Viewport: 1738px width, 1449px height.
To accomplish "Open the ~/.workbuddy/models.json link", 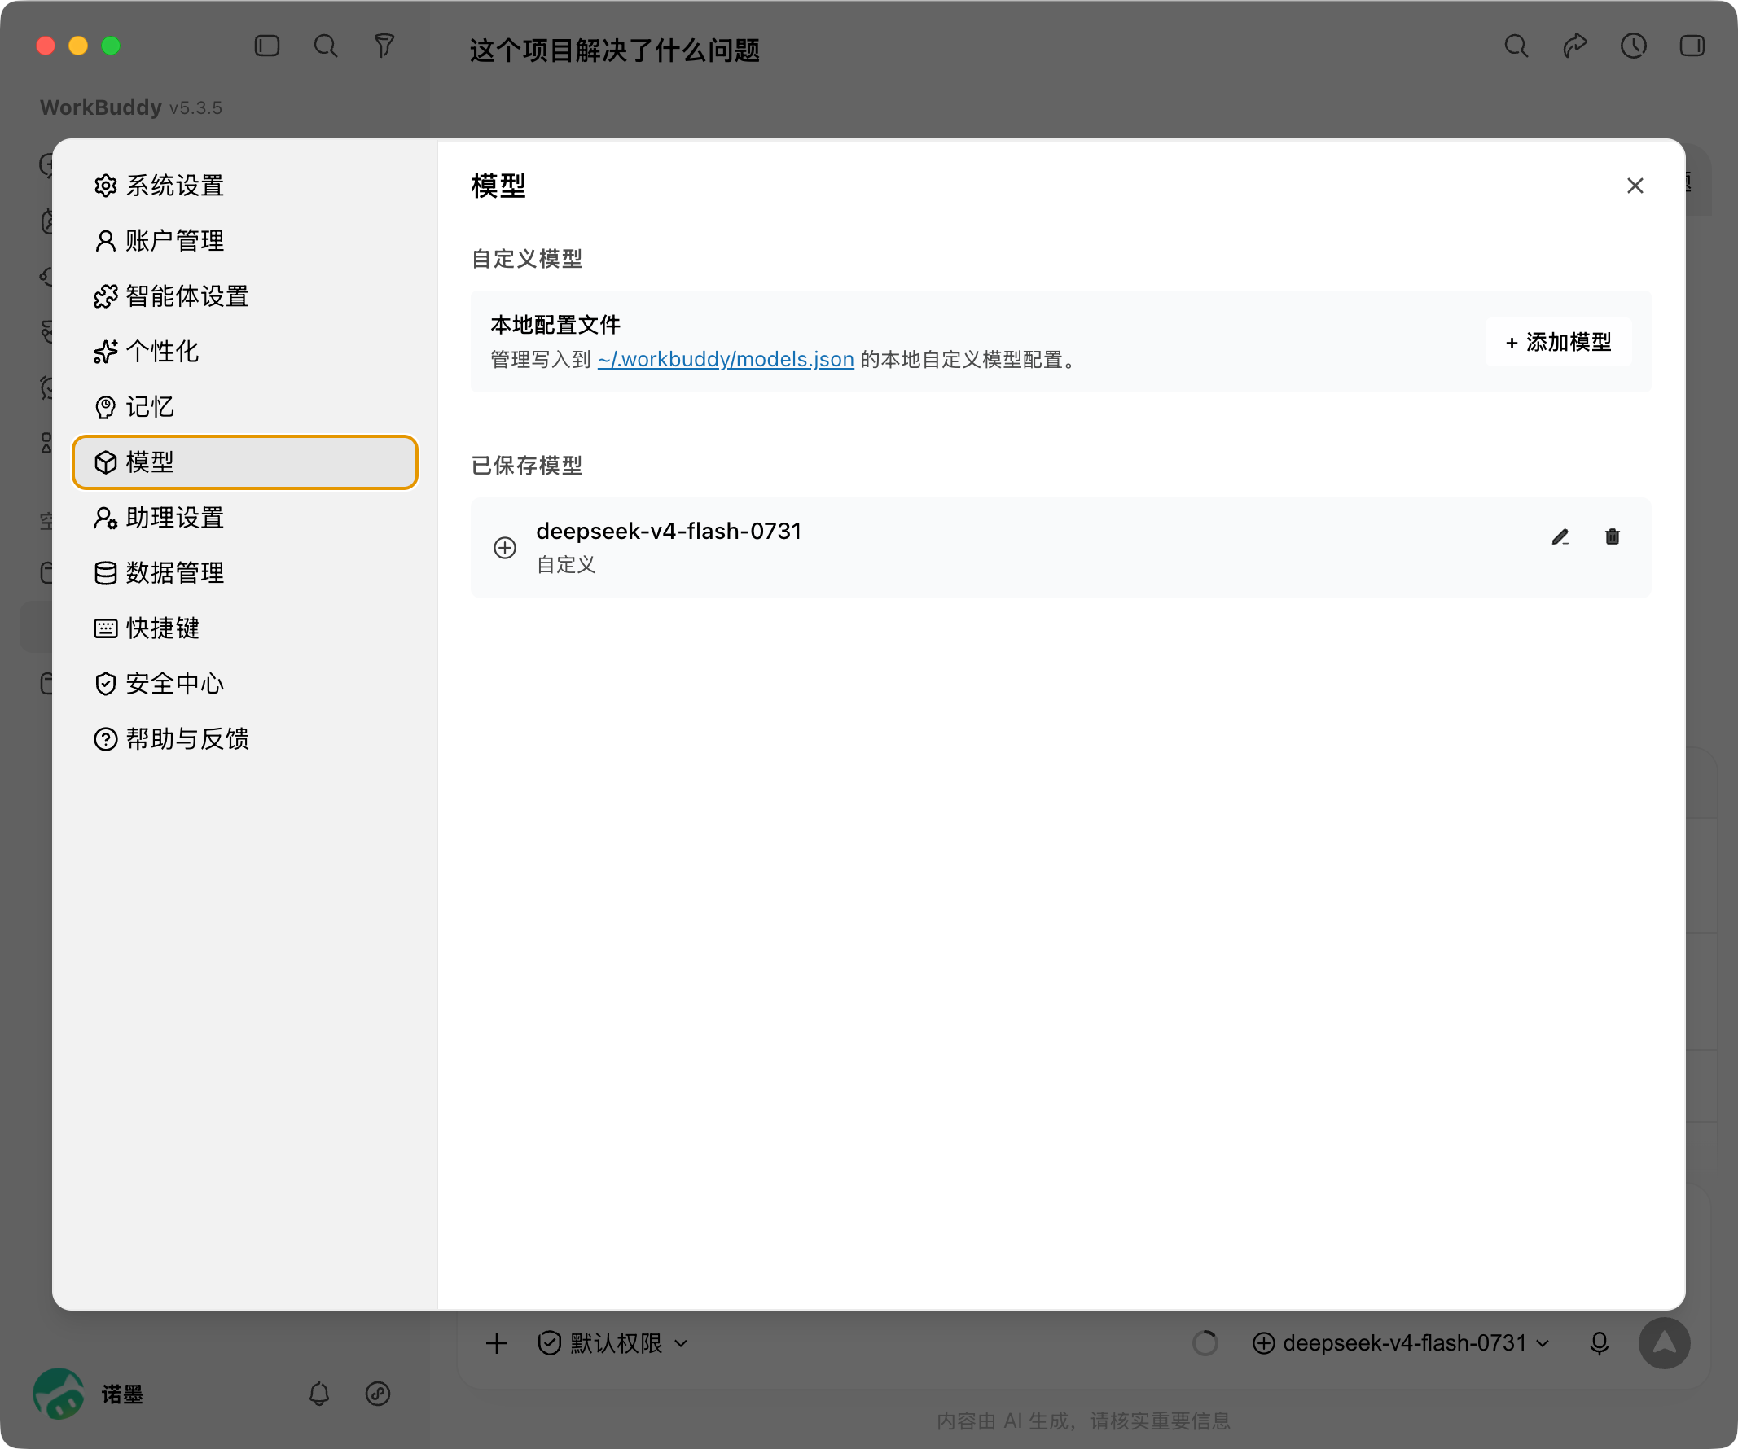I will [x=726, y=360].
